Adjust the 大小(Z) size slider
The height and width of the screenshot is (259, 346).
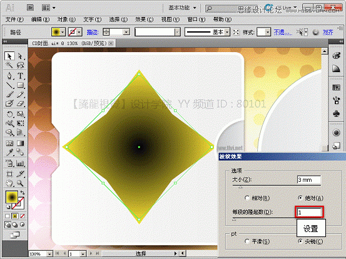pos(240,187)
